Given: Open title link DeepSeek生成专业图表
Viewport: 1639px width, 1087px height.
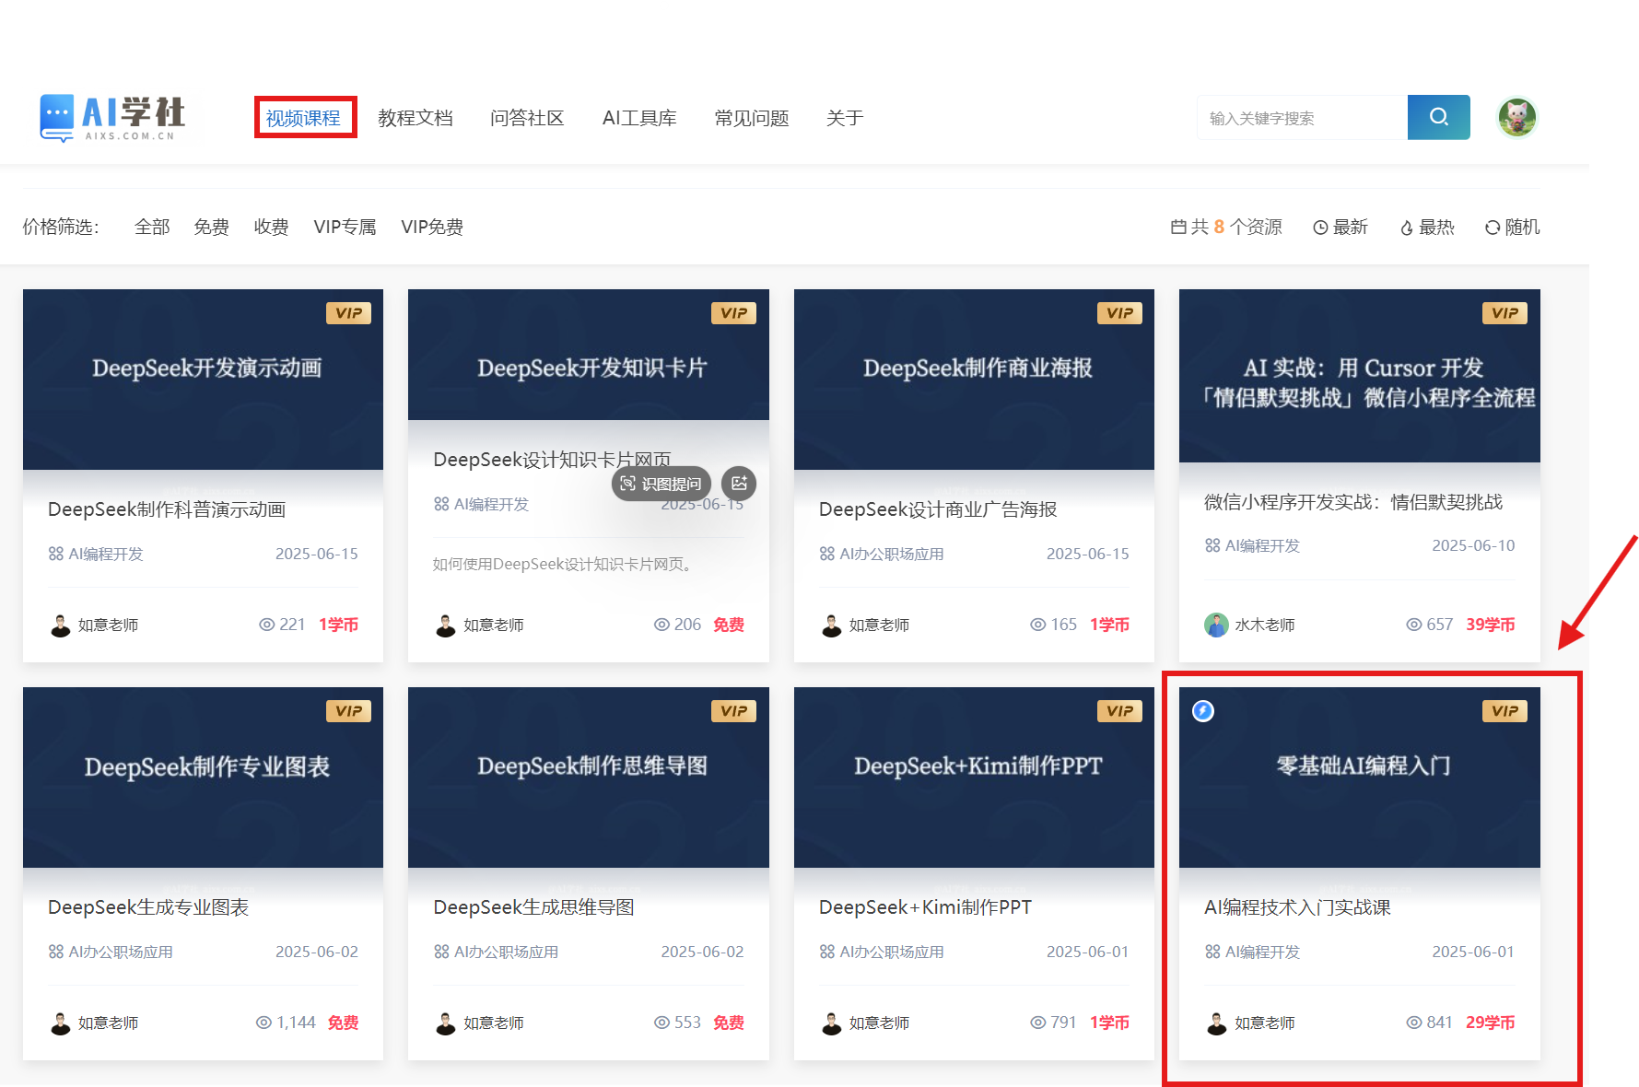Looking at the screenshot, I should pyautogui.click(x=148, y=907).
